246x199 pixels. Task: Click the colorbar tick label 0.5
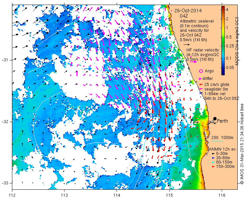pos(229,37)
